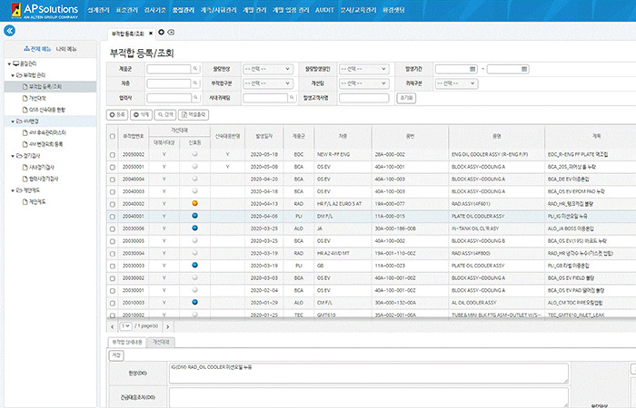Collapse the 품질관리 root tree node
The height and width of the screenshot is (408, 636).
(x=9, y=64)
